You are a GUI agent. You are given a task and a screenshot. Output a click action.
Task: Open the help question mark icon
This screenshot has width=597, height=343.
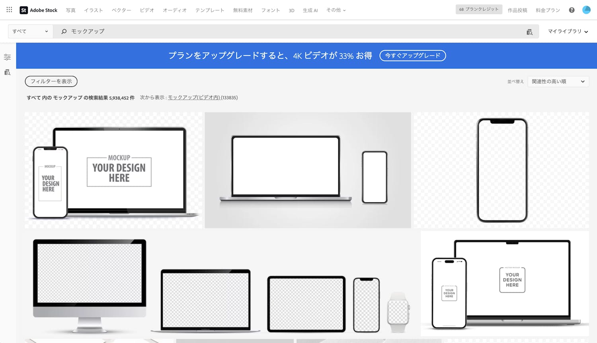point(572,10)
